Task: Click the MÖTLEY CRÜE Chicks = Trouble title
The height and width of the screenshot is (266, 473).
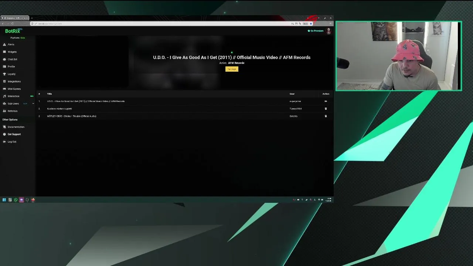Action: click(x=72, y=116)
